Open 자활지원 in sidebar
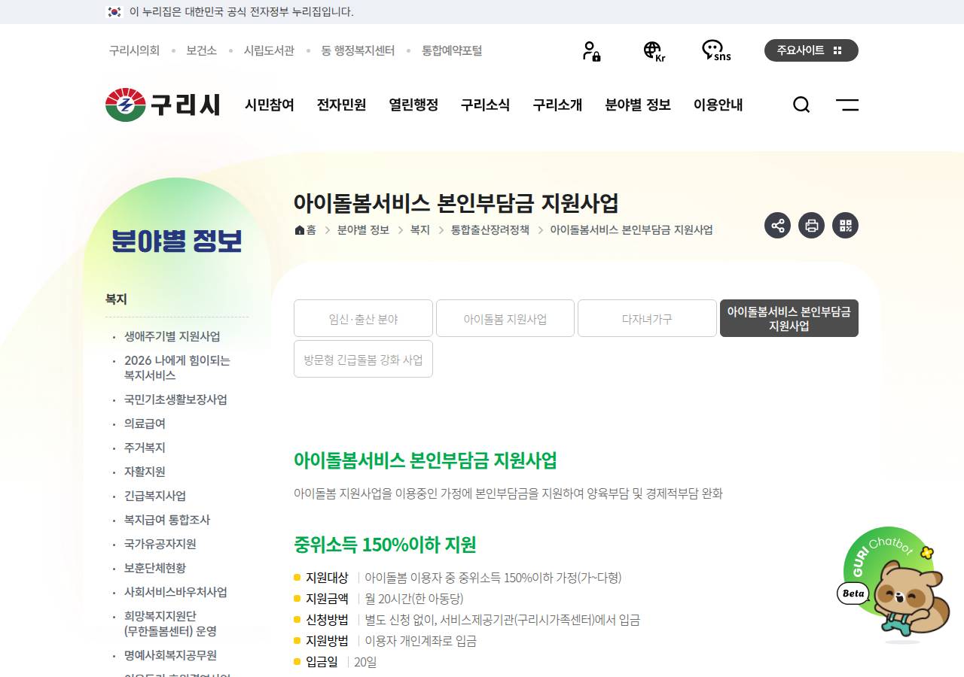The height and width of the screenshot is (677, 964). coord(145,472)
